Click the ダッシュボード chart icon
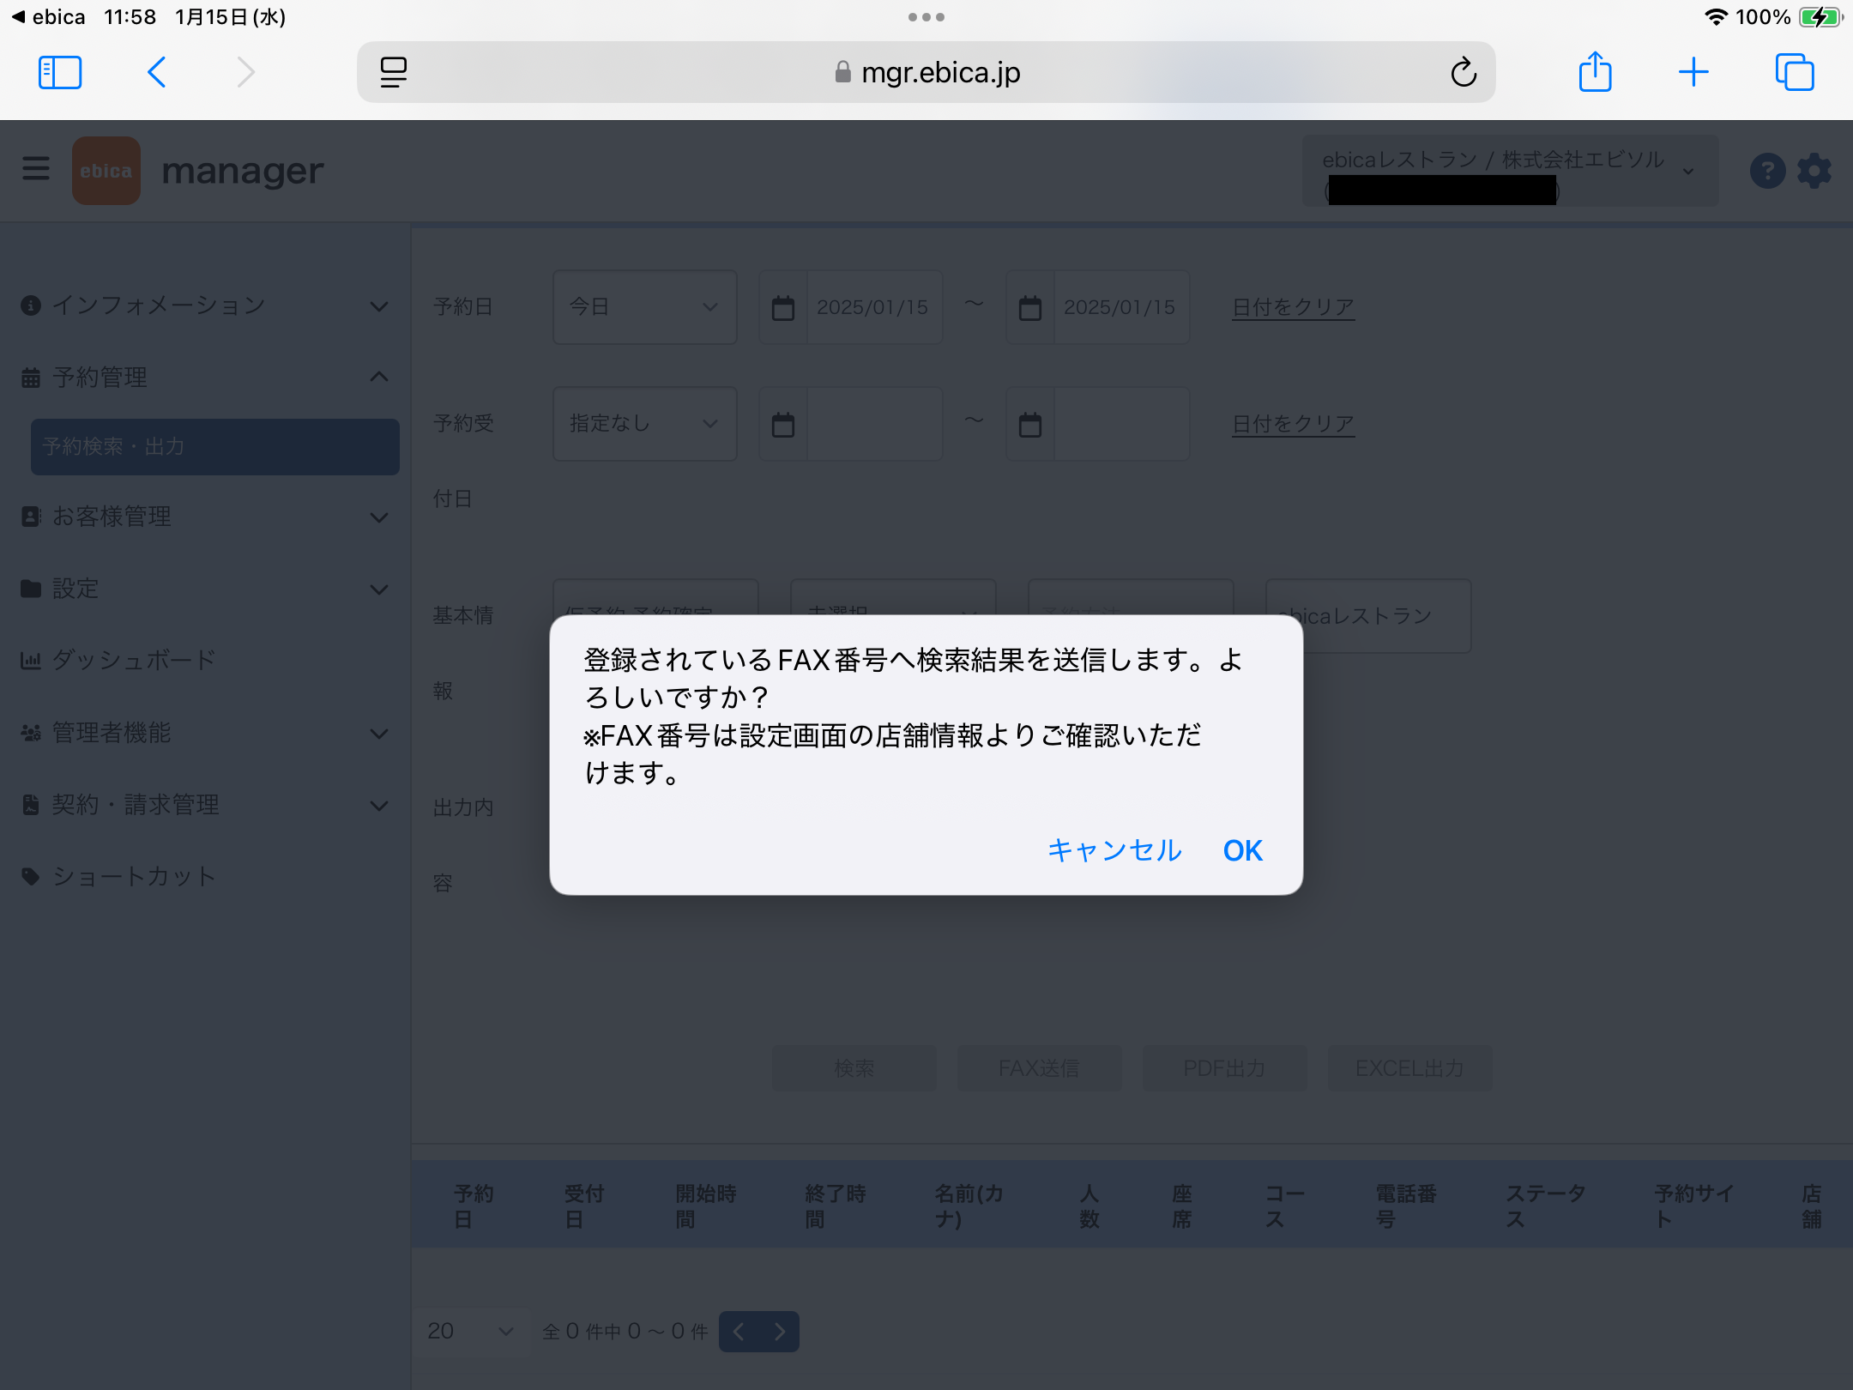The height and width of the screenshot is (1390, 1853). coord(31,661)
